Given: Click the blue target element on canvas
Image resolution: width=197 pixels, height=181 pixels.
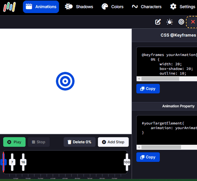Looking at the screenshot, I should (x=65, y=81).
